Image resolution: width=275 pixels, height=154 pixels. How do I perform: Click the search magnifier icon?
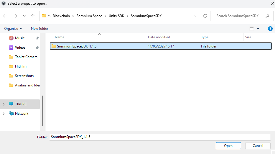point(267,16)
